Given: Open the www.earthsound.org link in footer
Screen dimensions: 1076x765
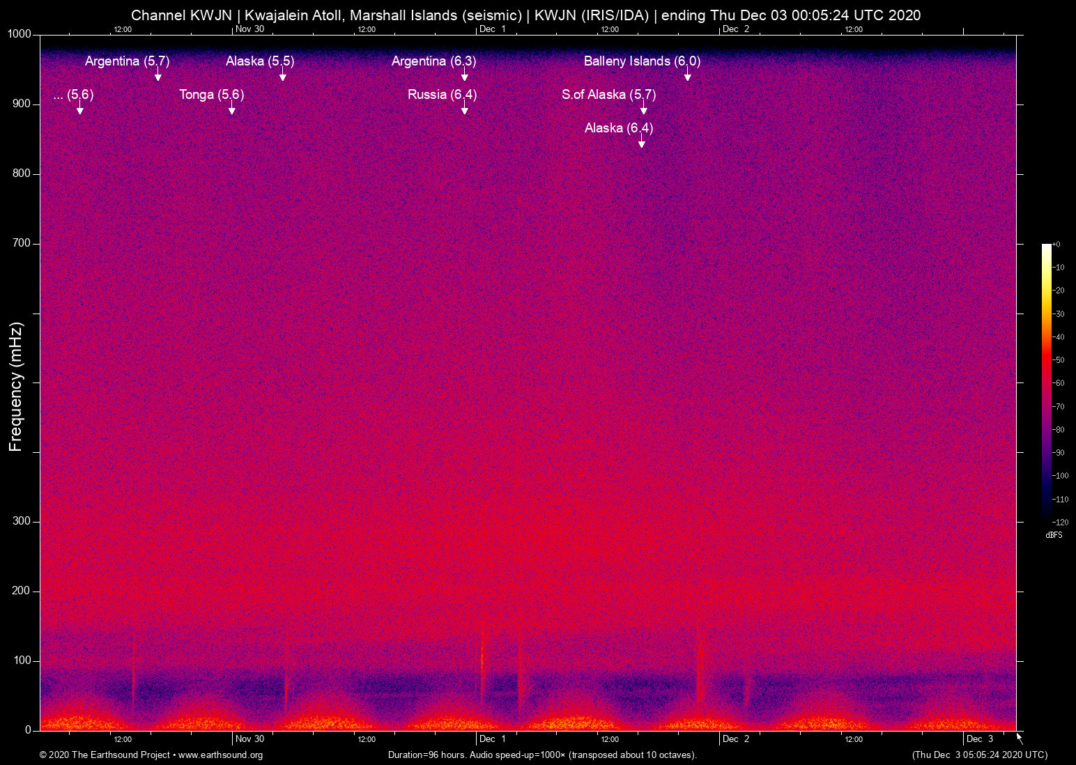Looking at the screenshot, I should pyautogui.click(x=220, y=755).
